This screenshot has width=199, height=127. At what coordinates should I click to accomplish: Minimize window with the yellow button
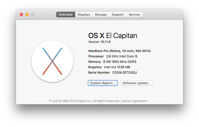click(27, 14)
